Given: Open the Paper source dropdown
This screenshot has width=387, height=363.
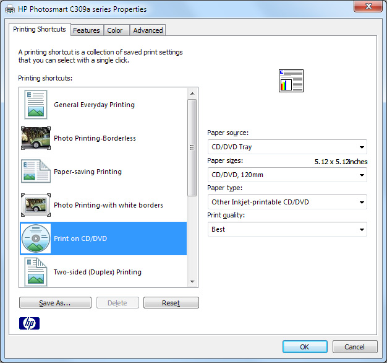Looking at the screenshot, I should click(x=287, y=147).
